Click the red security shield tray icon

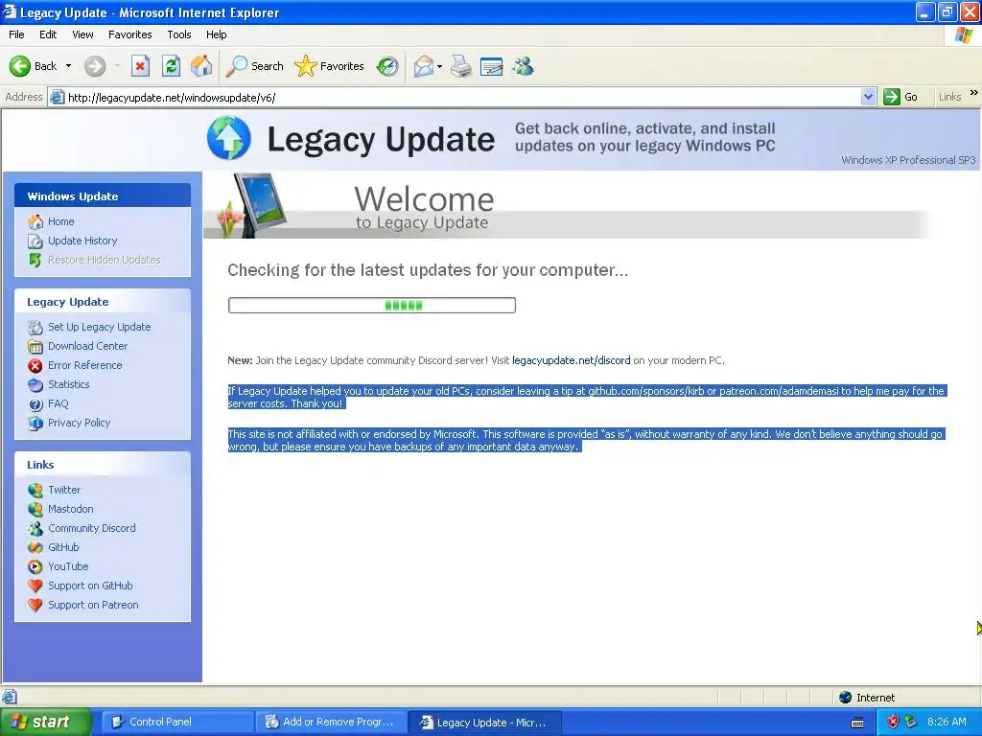[893, 722]
